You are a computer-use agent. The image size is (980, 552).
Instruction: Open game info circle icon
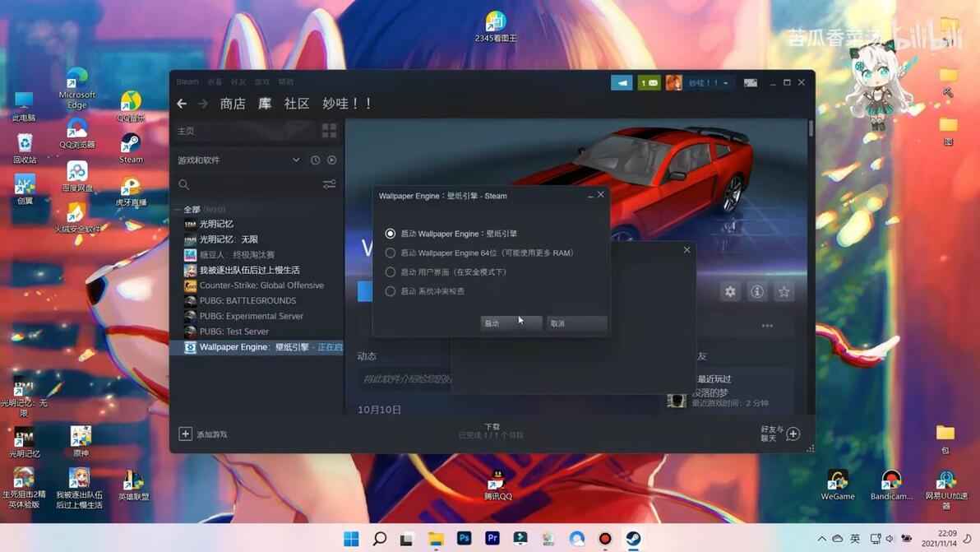757,291
